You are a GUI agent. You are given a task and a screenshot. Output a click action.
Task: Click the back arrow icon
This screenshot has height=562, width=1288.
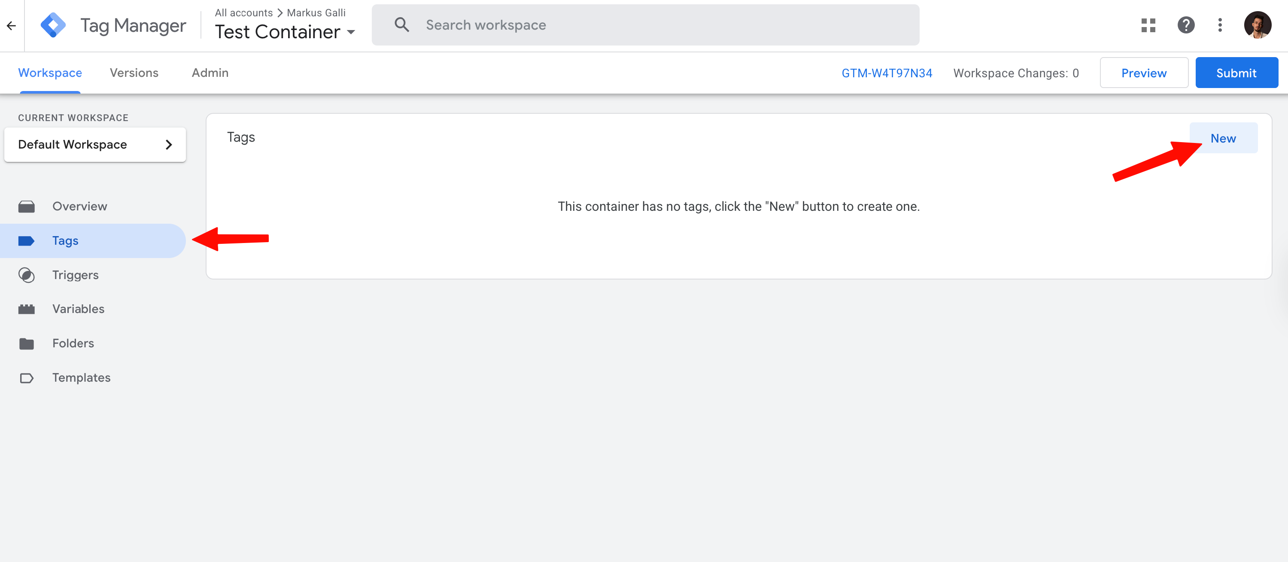tap(12, 25)
